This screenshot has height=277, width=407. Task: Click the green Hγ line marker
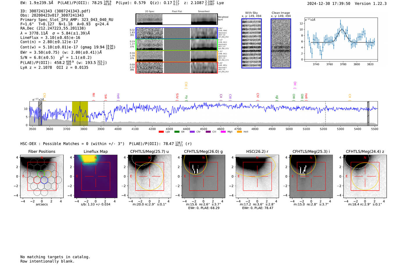186,98
